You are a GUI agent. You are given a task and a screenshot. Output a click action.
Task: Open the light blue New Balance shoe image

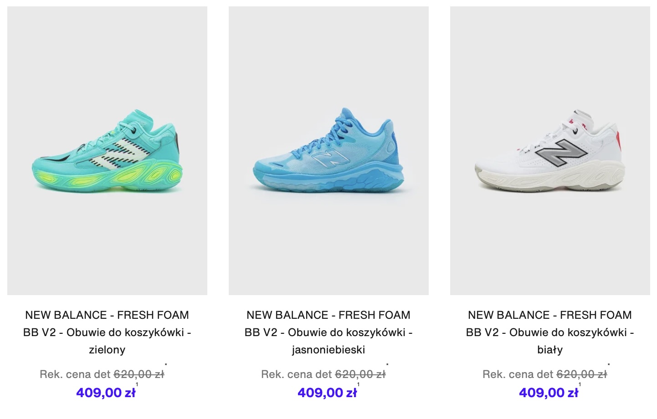pos(328,150)
